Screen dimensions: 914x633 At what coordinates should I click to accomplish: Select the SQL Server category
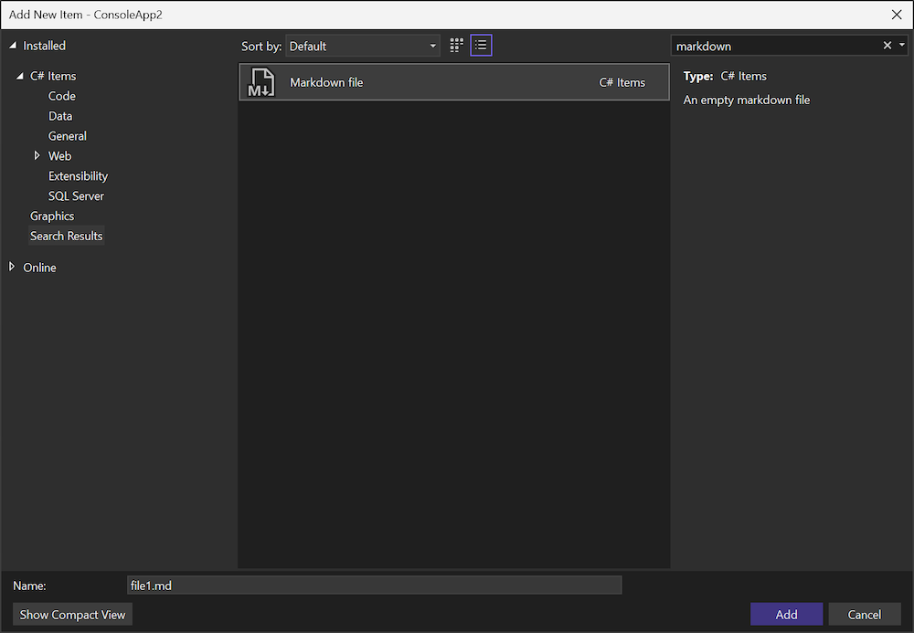(x=76, y=196)
